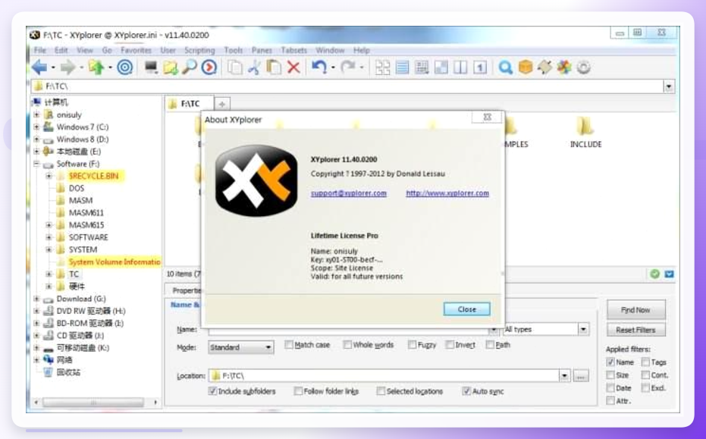This screenshot has height=439, width=706.
Task: Click in the Location input field
Action: (x=384, y=375)
